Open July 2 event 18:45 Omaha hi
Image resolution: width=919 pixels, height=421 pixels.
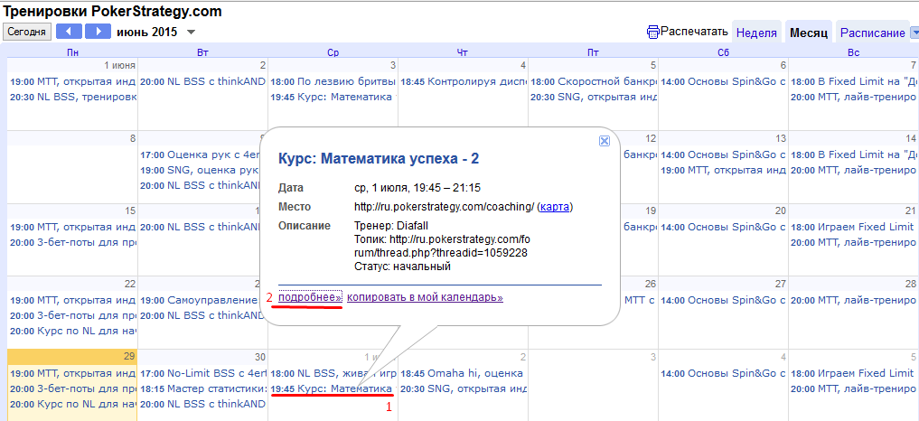(x=463, y=373)
